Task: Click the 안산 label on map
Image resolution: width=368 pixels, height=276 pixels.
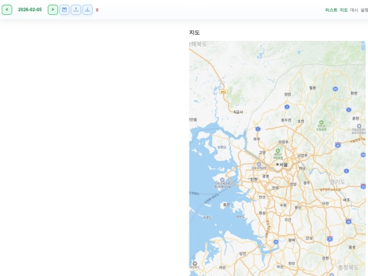Action: pos(262,197)
